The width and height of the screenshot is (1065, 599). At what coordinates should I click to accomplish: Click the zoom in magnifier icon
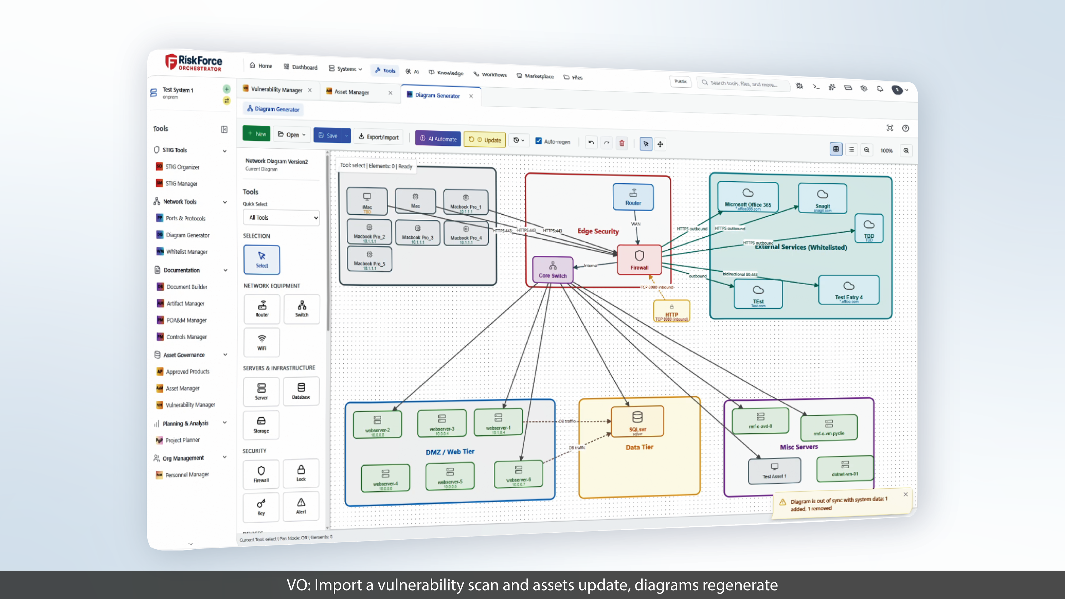pos(906,151)
